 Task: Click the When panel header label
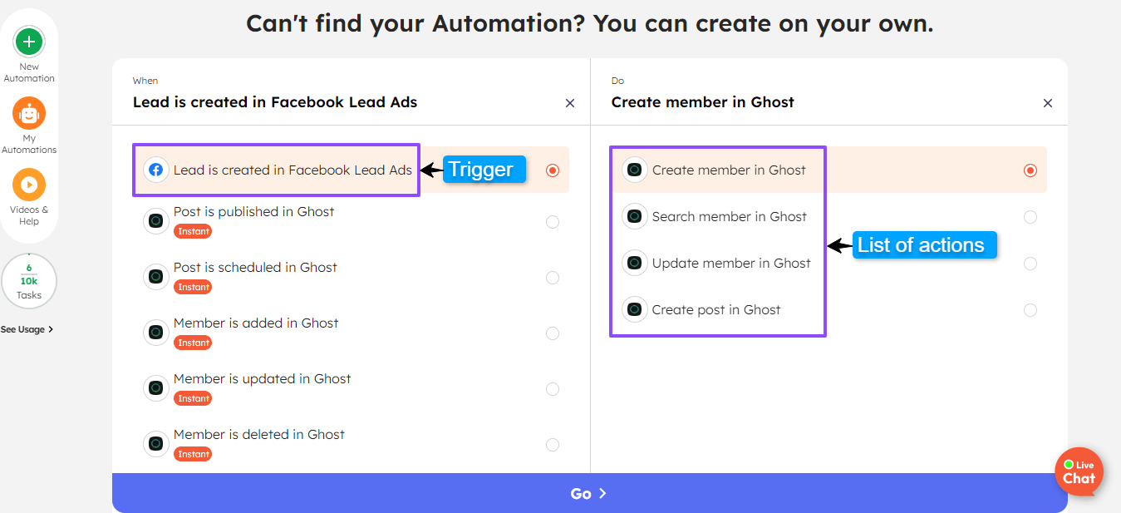point(145,80)
